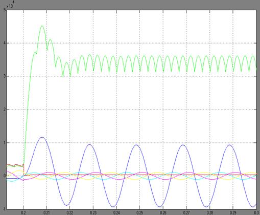Click the x10 exponent scale label

(x=10, y=5)
